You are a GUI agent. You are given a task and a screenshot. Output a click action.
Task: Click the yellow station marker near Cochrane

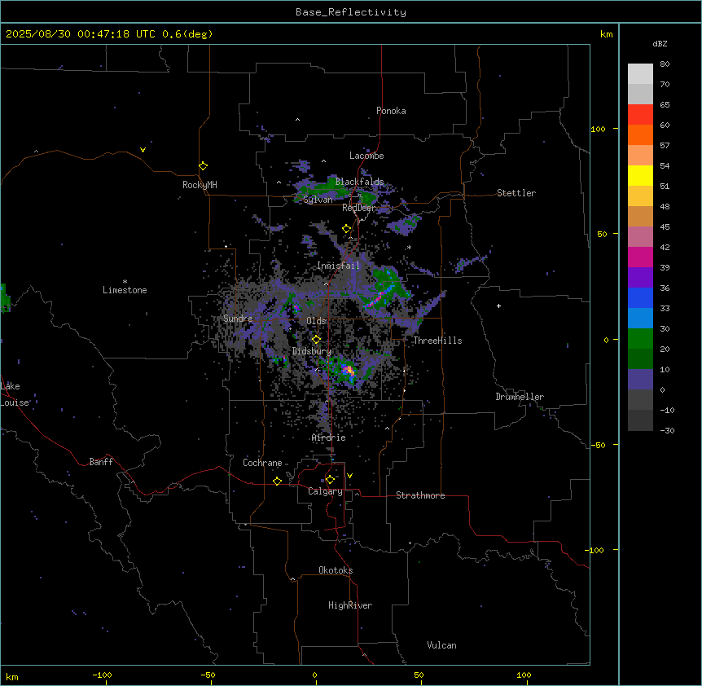pyautogui.click(x=277, y=481)
